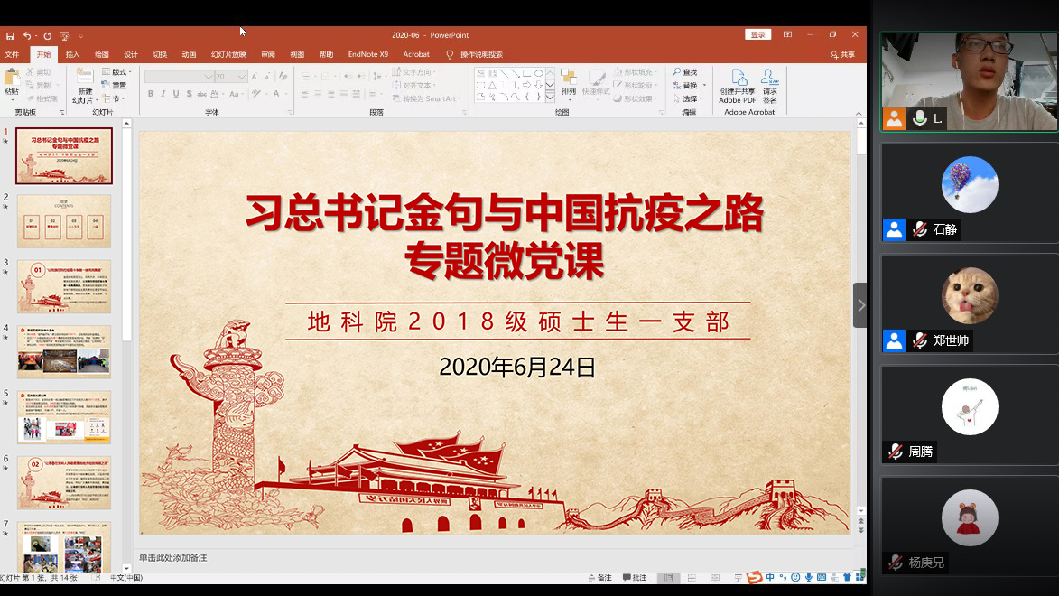Image resolution: width=1059 pixels, height=596 pixels.
Task: Open the Insert ribbon tab
Action: [x=72, y=54]
